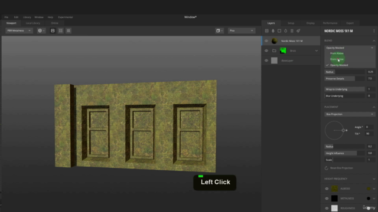Image resolution: width=378 pixels, height=212 pixels.
Task: Collapse the Blend section
Action: click(x=374, y=41)
